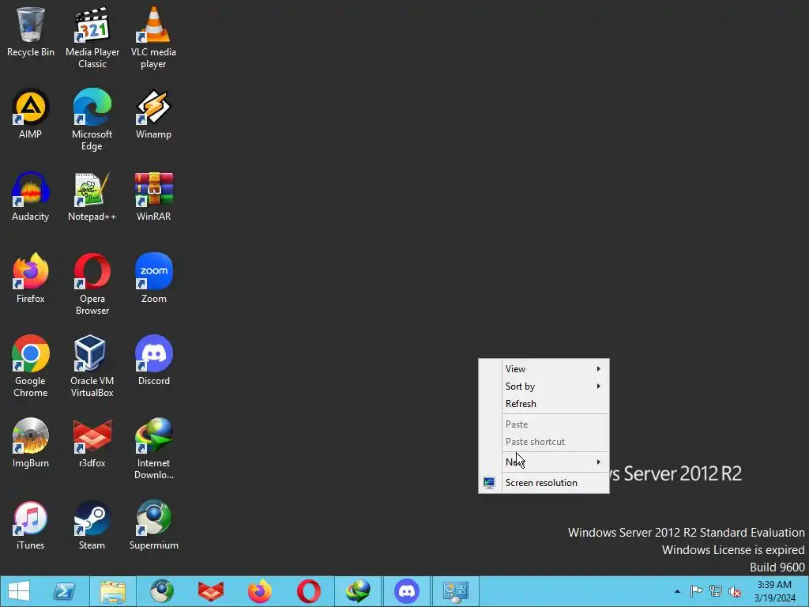Screen dimensions: 809x607
Task: Select the Audacity desktop shortcut
Action: (x=31, y=197)
